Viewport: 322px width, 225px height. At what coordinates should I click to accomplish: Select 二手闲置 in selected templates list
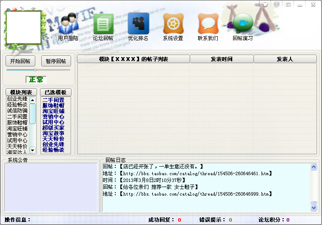[54, 100]
